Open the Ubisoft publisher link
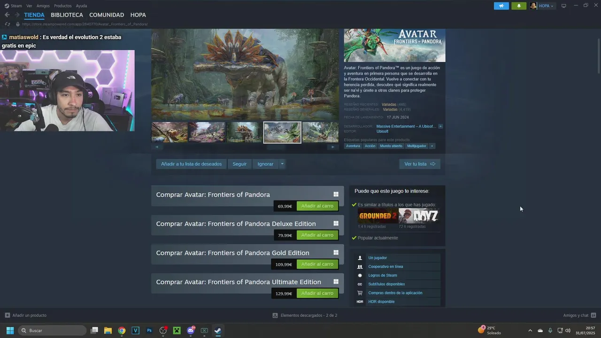601x338 pixels. coord(382,131)
